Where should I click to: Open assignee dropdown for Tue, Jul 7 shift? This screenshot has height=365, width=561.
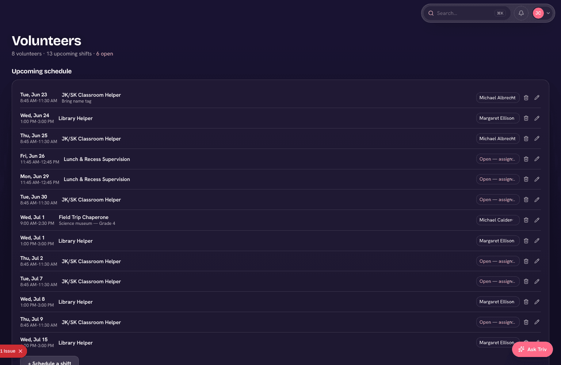[x=498, y=281]
